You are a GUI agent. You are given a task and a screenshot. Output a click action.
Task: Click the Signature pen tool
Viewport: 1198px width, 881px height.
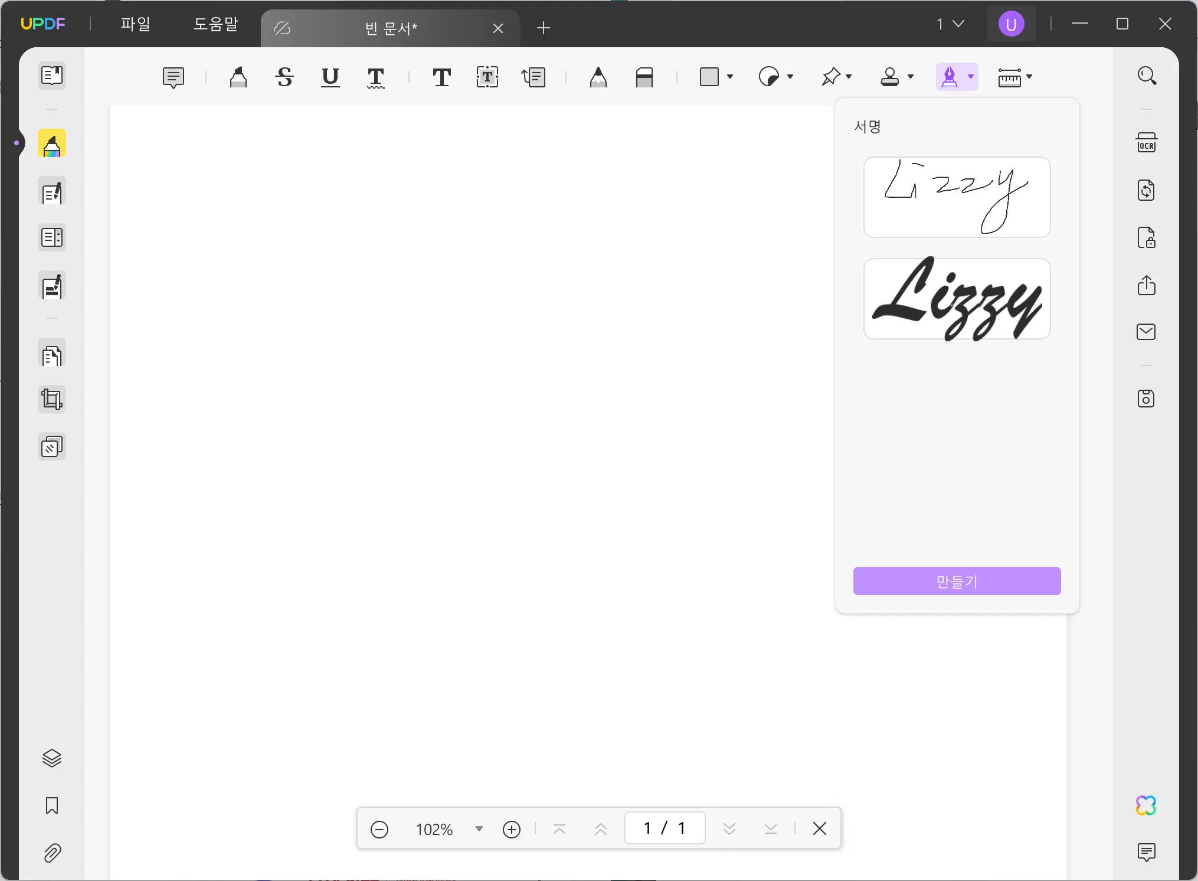pyautogui.click(x=950, y=77)
